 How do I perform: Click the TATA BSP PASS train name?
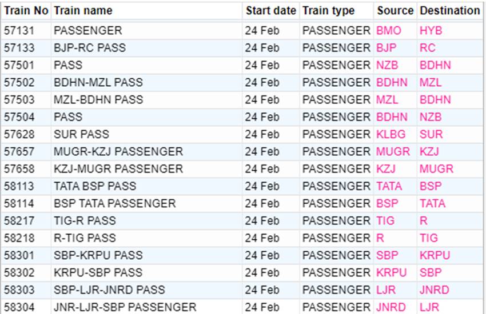[x=95, y=186]
